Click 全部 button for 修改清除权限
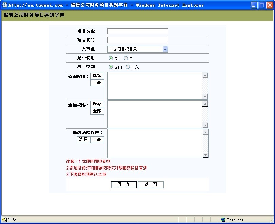The height and width of the screenshot is (224, 275). 97,139
